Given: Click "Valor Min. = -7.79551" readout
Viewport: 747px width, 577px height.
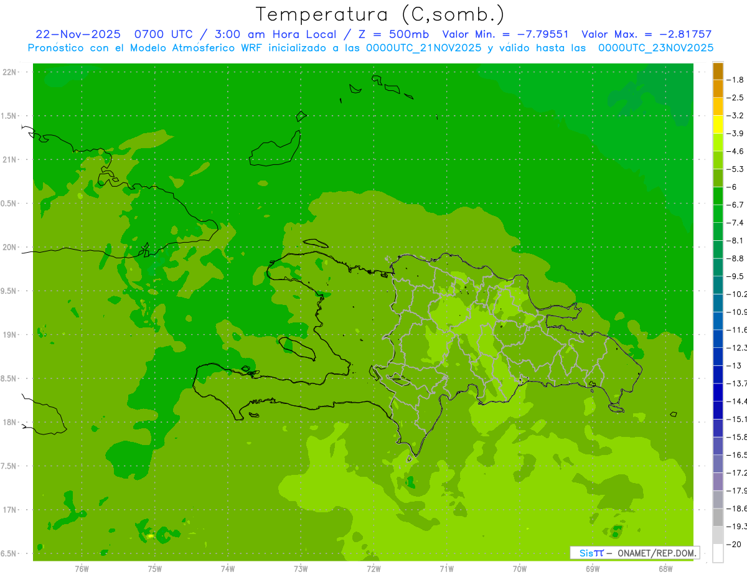Looking at the screenshot, I should pyautogui.click(x=505, y=34).
